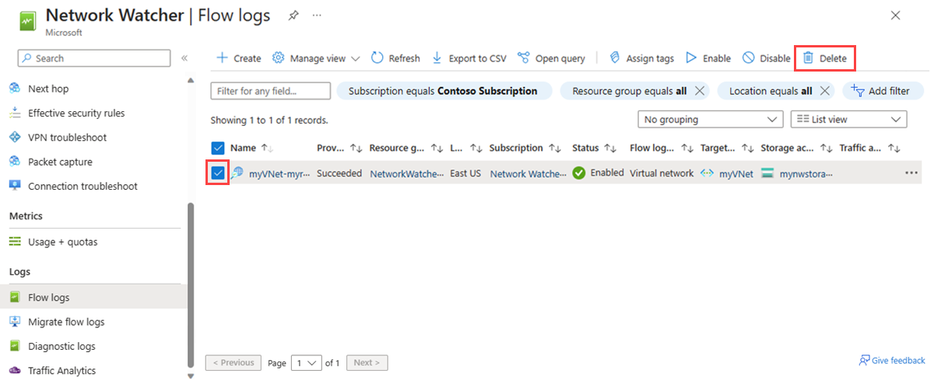934x381 pixels.
Task: Create a new flow log
Action: coord(238,58)
